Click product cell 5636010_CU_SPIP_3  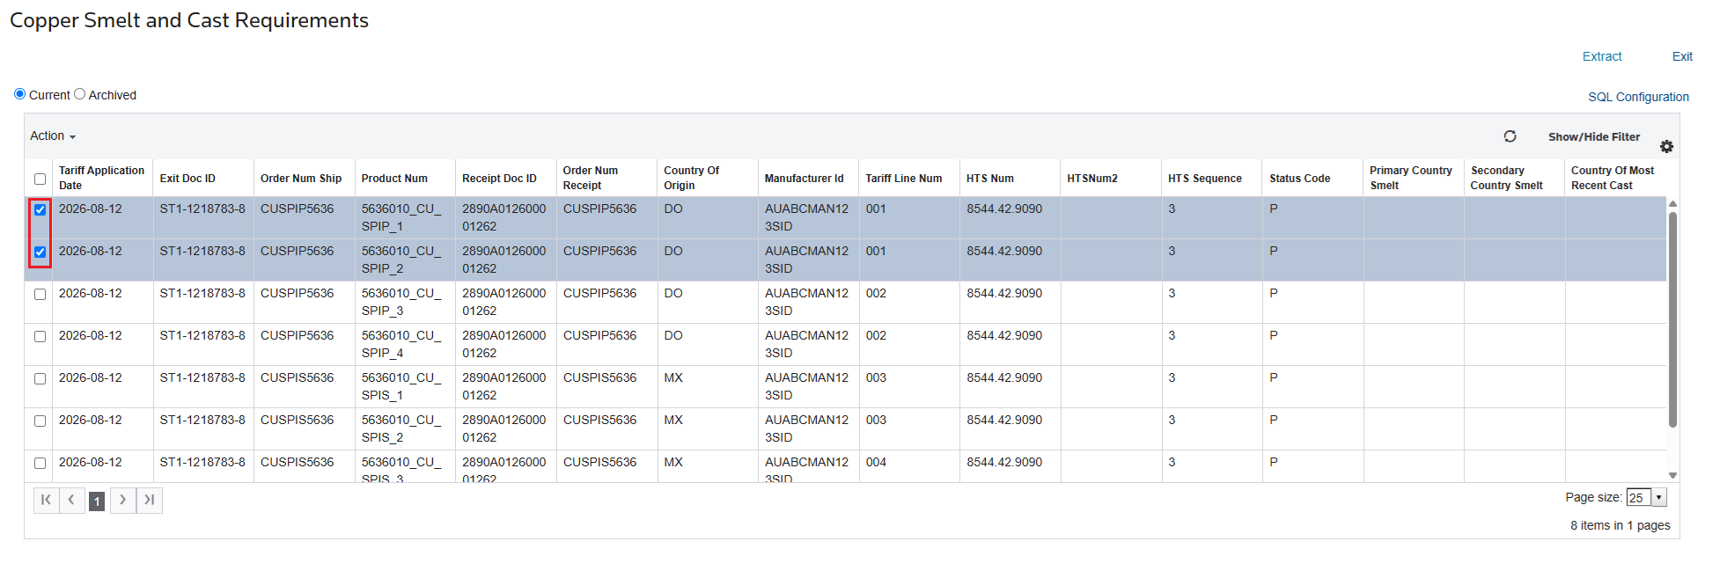click(x=405, y=302)
